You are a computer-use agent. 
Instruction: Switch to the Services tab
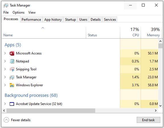(110, 20)
